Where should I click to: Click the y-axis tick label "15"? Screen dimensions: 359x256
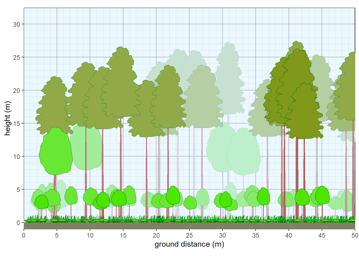[x=17, y=123]
